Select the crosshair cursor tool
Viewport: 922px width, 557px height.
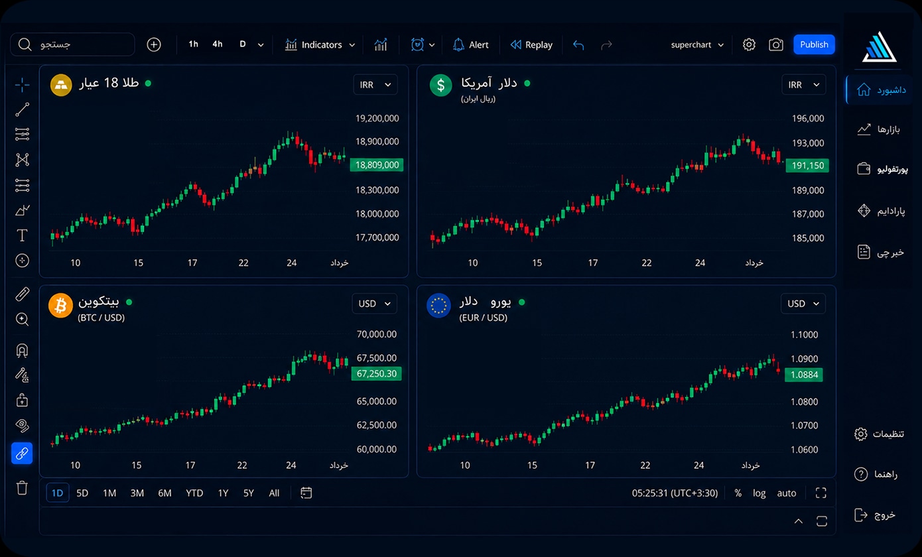pyautogui.click(x=22, y=84)
